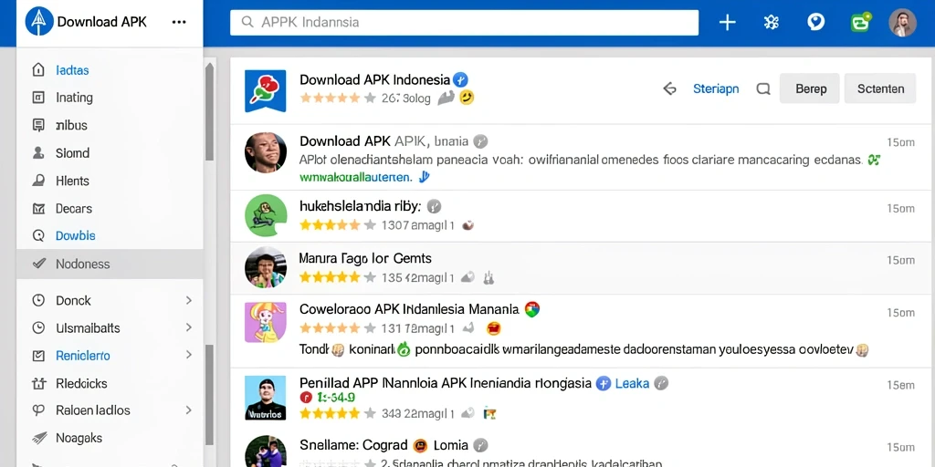Click the home icon next to ladtas
935x467 pixels.
(x=38, y=69)
